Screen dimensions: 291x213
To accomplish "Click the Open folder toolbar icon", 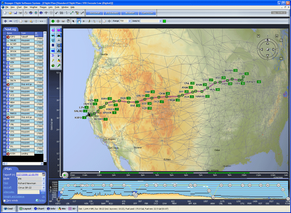I will [10, 13].
